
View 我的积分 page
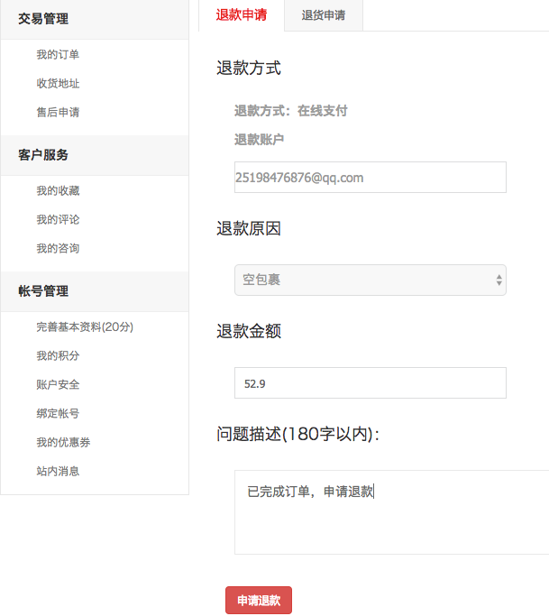pyautogui.click(x=58, y=356)
